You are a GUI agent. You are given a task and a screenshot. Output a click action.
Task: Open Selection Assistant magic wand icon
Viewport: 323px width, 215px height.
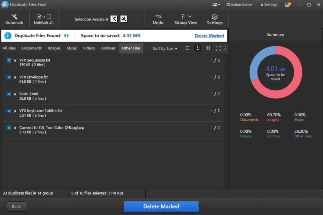tap(114, 19)
